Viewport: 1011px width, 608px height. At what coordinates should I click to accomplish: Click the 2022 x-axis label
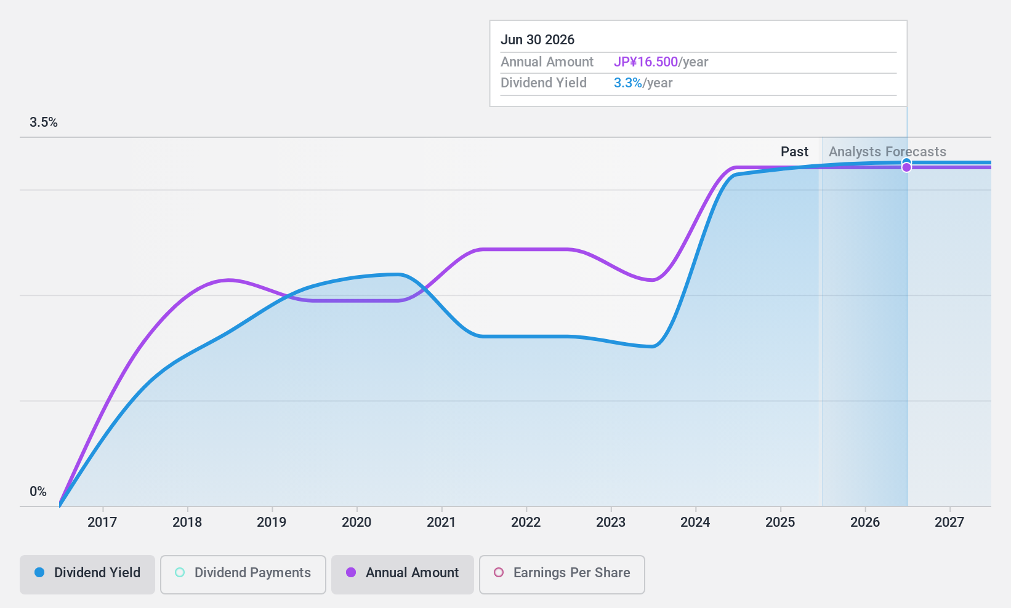pyautogui.click(x=526, y=522)
